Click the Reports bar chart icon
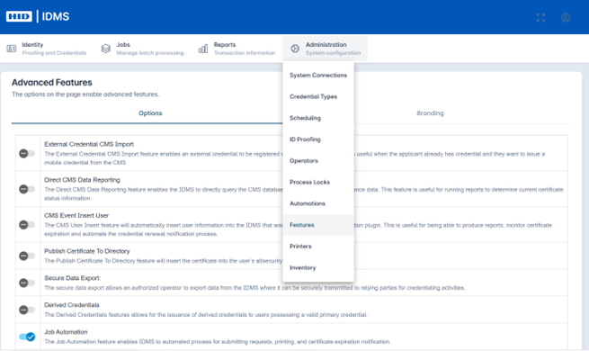Screen dimensions: 589x351 tap(203, 49)
